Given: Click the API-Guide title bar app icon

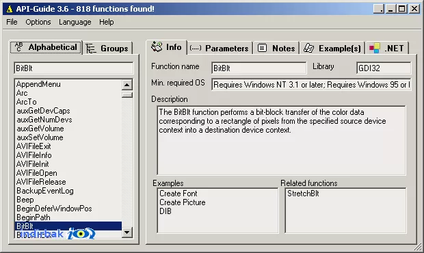Looking at the screenshot, I should pos(10,9).
